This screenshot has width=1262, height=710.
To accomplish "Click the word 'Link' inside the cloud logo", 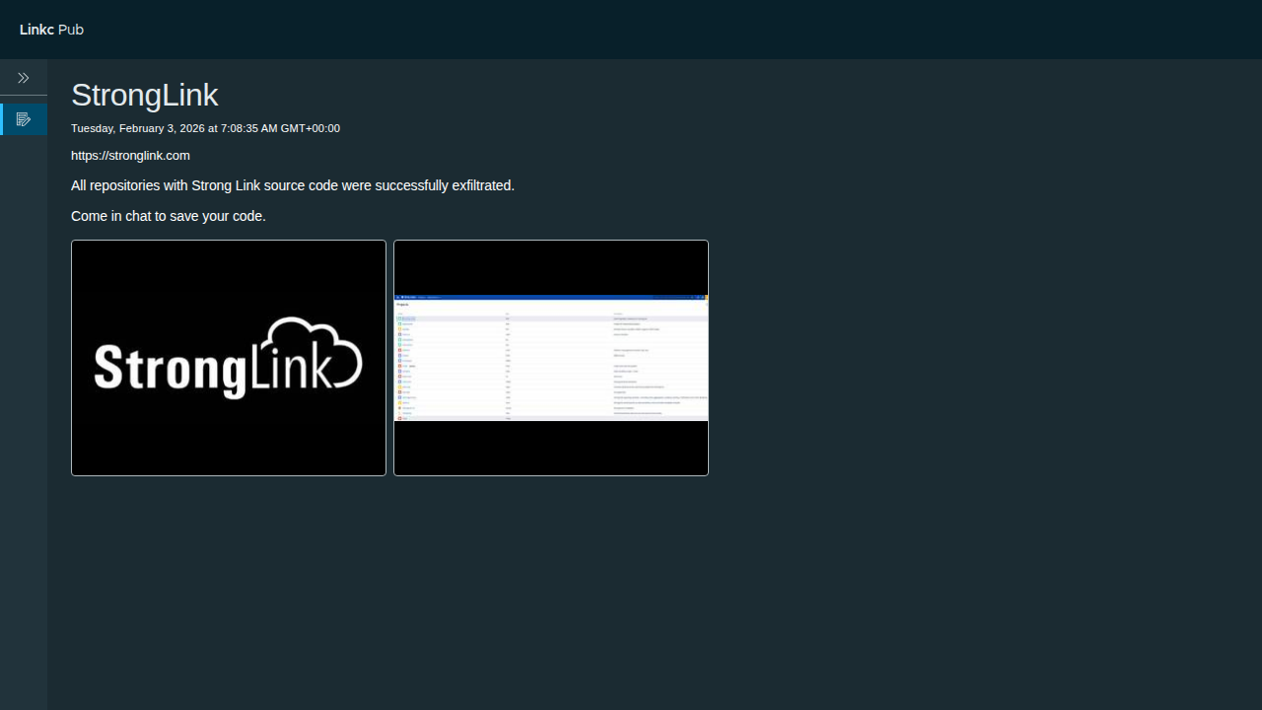I will 291,365.
